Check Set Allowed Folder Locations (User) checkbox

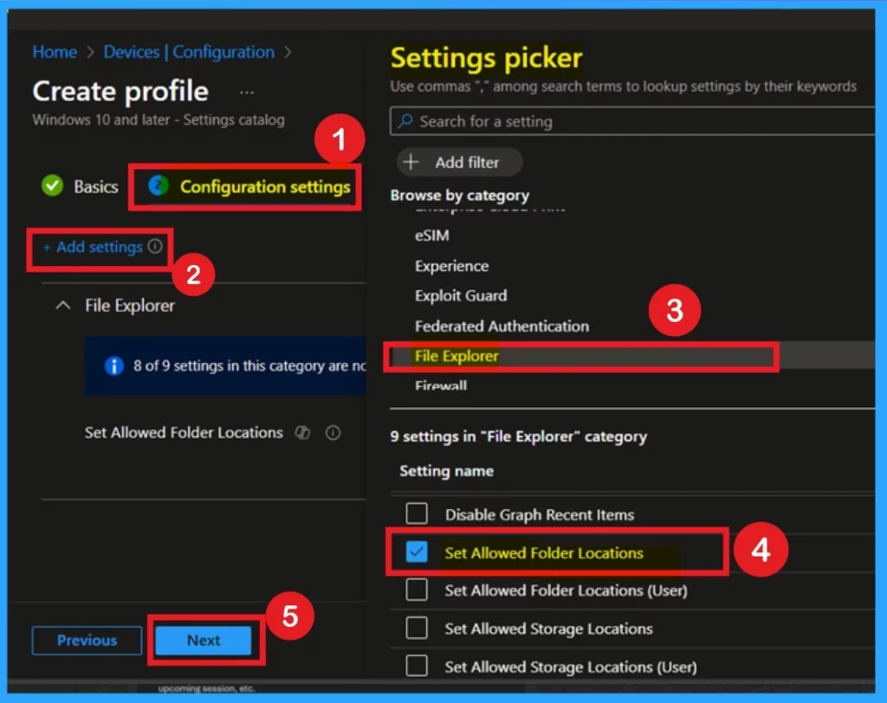(417, 590)
